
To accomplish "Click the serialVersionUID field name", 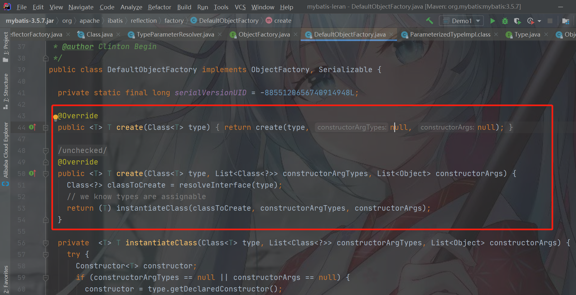I will point(210,93).
